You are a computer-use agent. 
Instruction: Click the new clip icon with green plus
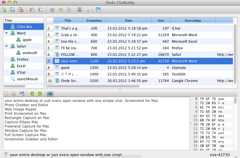(4, 10)
